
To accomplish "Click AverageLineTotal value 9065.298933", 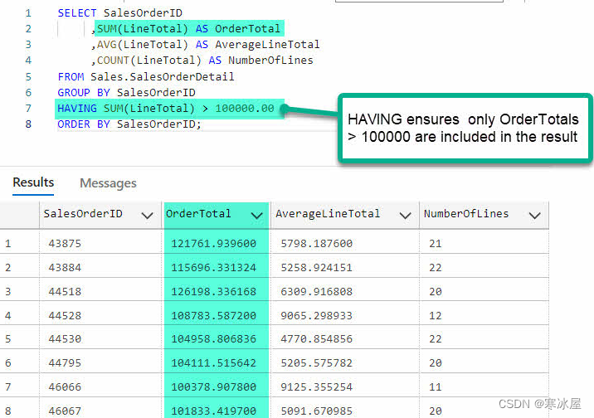I will pyautogui.click(x=317, y=315).
